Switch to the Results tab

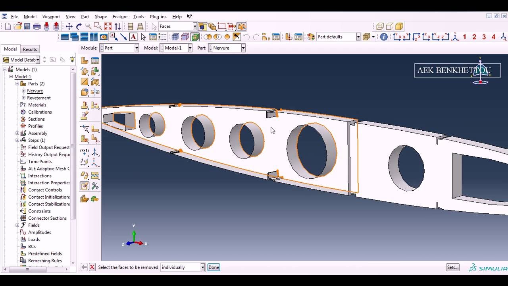tap(30, 49)
